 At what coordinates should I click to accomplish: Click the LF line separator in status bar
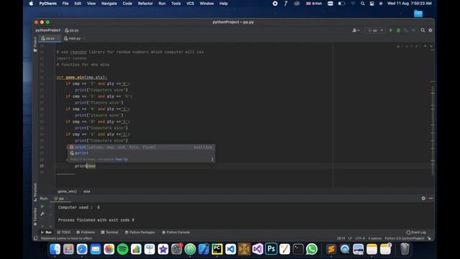click(x=350, y=238)
